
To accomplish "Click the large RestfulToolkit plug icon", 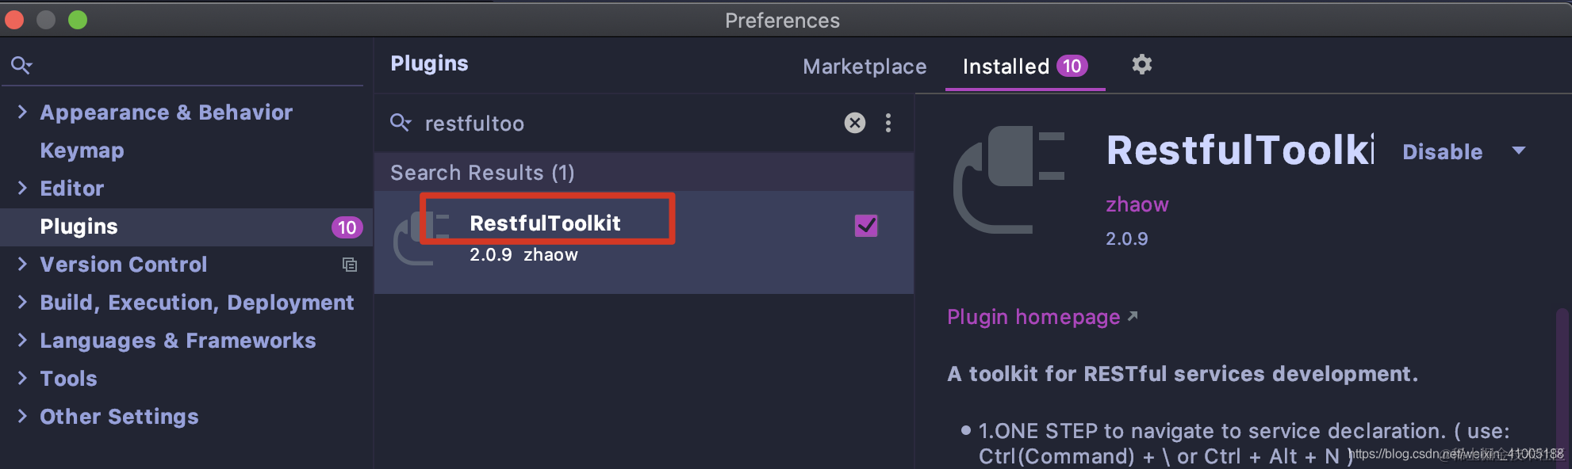I will [x=1009, y=180].
